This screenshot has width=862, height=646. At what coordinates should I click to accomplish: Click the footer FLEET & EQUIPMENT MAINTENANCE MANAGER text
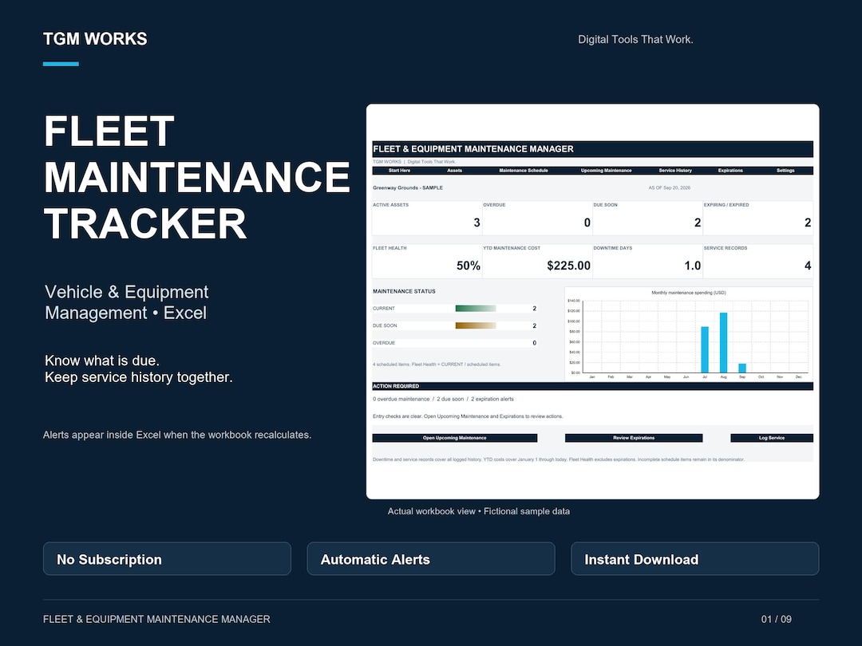tap(156, 619)
